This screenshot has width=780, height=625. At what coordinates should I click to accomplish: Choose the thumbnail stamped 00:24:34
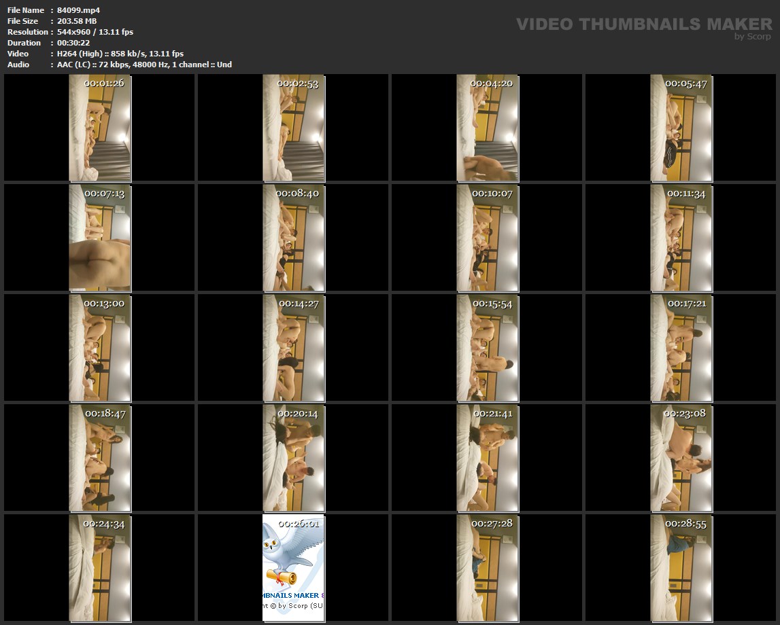click(x=100, y=568)
